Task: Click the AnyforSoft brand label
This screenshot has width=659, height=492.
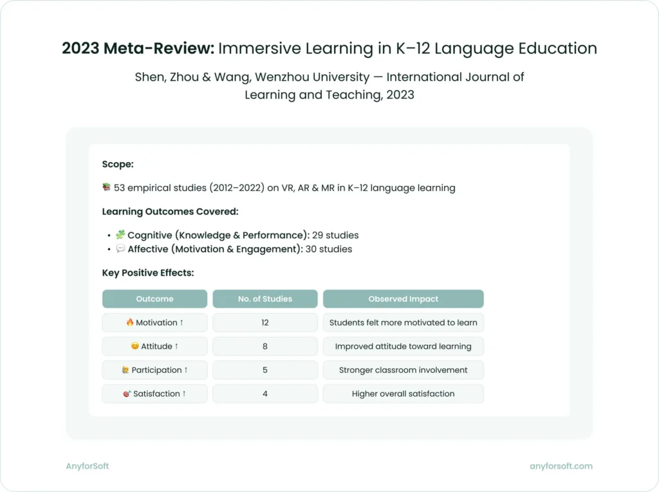Action: [x=88, y=466]
